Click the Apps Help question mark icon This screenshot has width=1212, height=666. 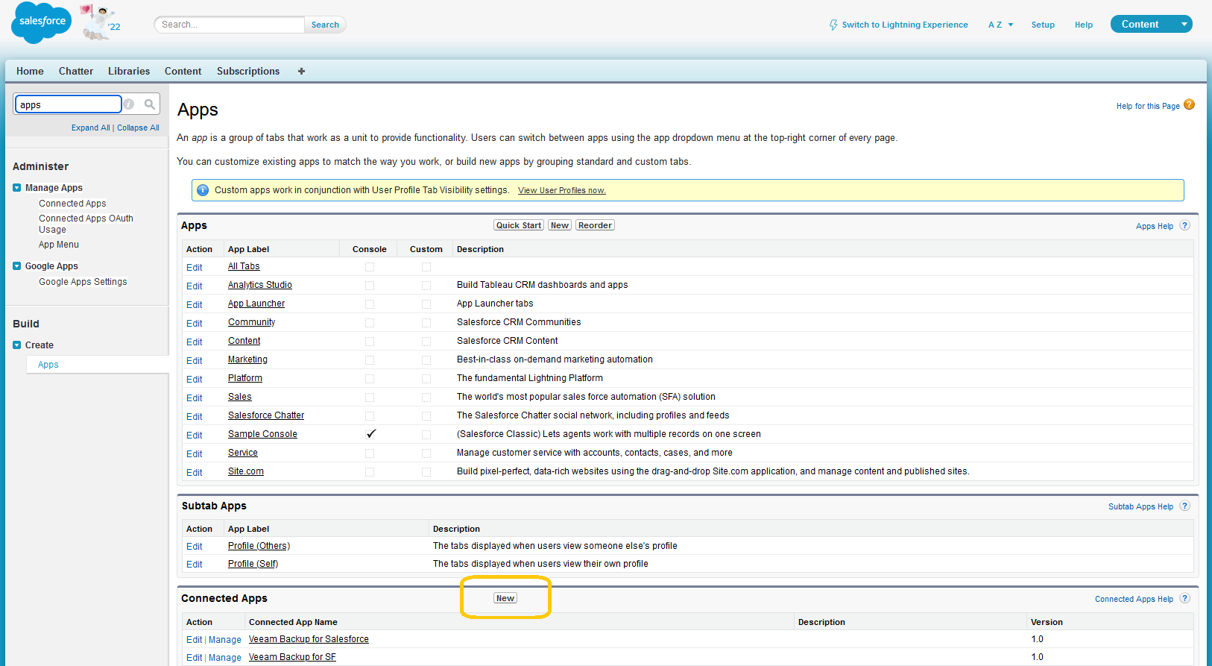pyautogui.click(x=1185, y=225)
